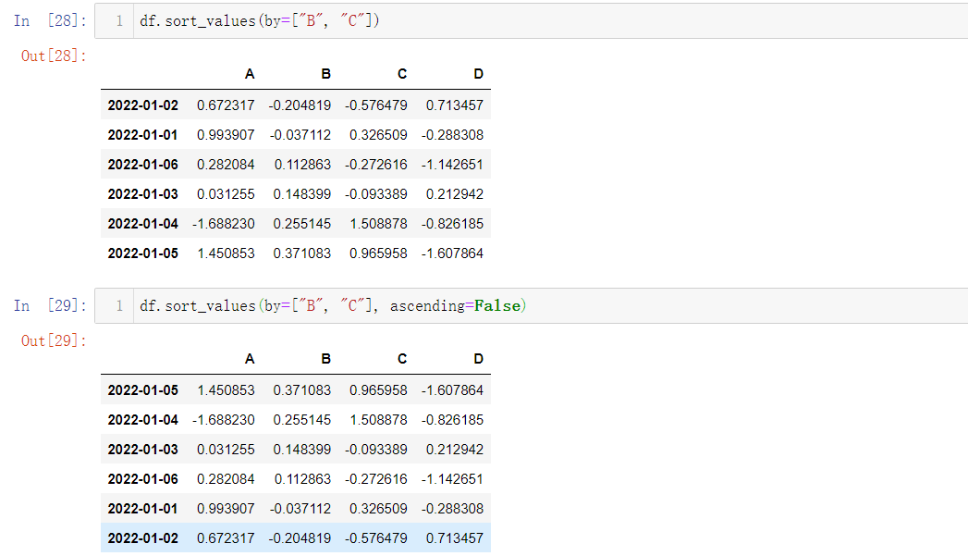The height and width of the screenshot is (556, 968).
Task: Click value -1.142651 in Out[28] table
Action: (x=452, y=165)
